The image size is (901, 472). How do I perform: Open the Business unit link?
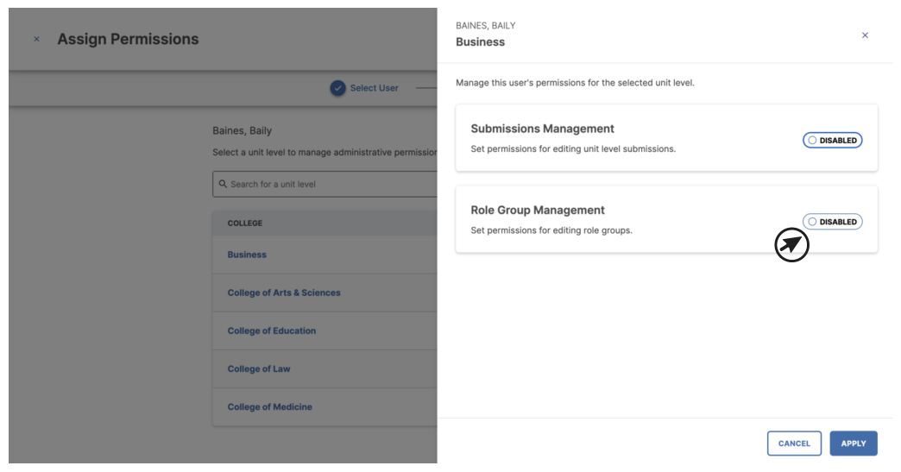[247, 255]
